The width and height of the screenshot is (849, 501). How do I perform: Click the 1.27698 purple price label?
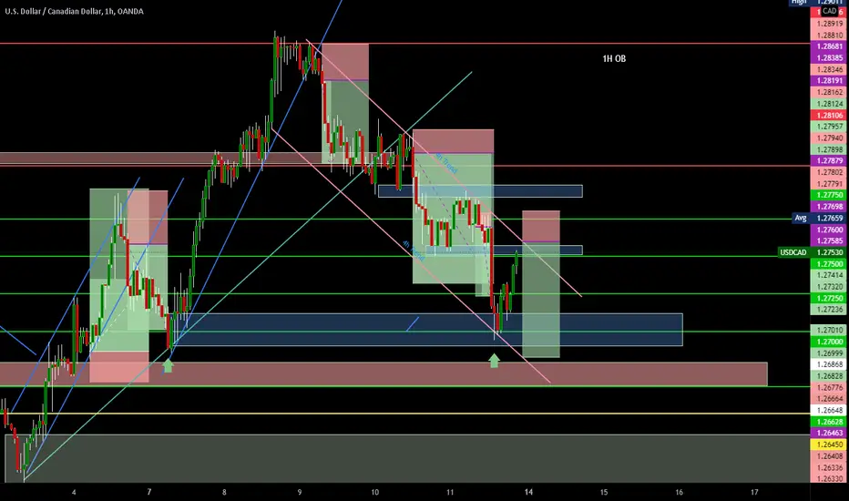[828, 207]
